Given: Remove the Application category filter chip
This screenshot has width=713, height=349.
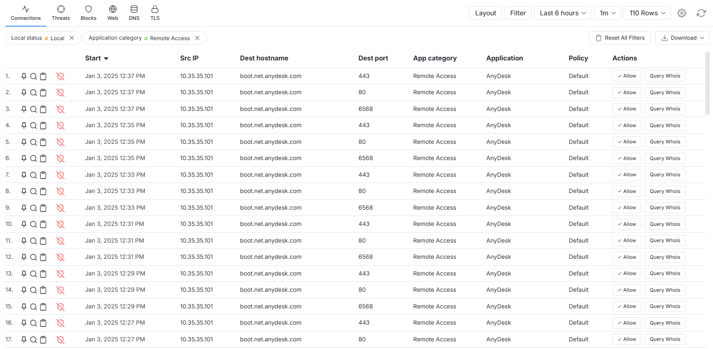Looking at the screenshot, I should click(197, 38).
